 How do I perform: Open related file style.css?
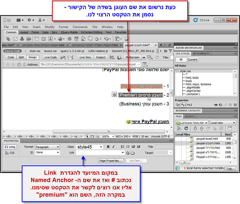(x=35, y=51)
